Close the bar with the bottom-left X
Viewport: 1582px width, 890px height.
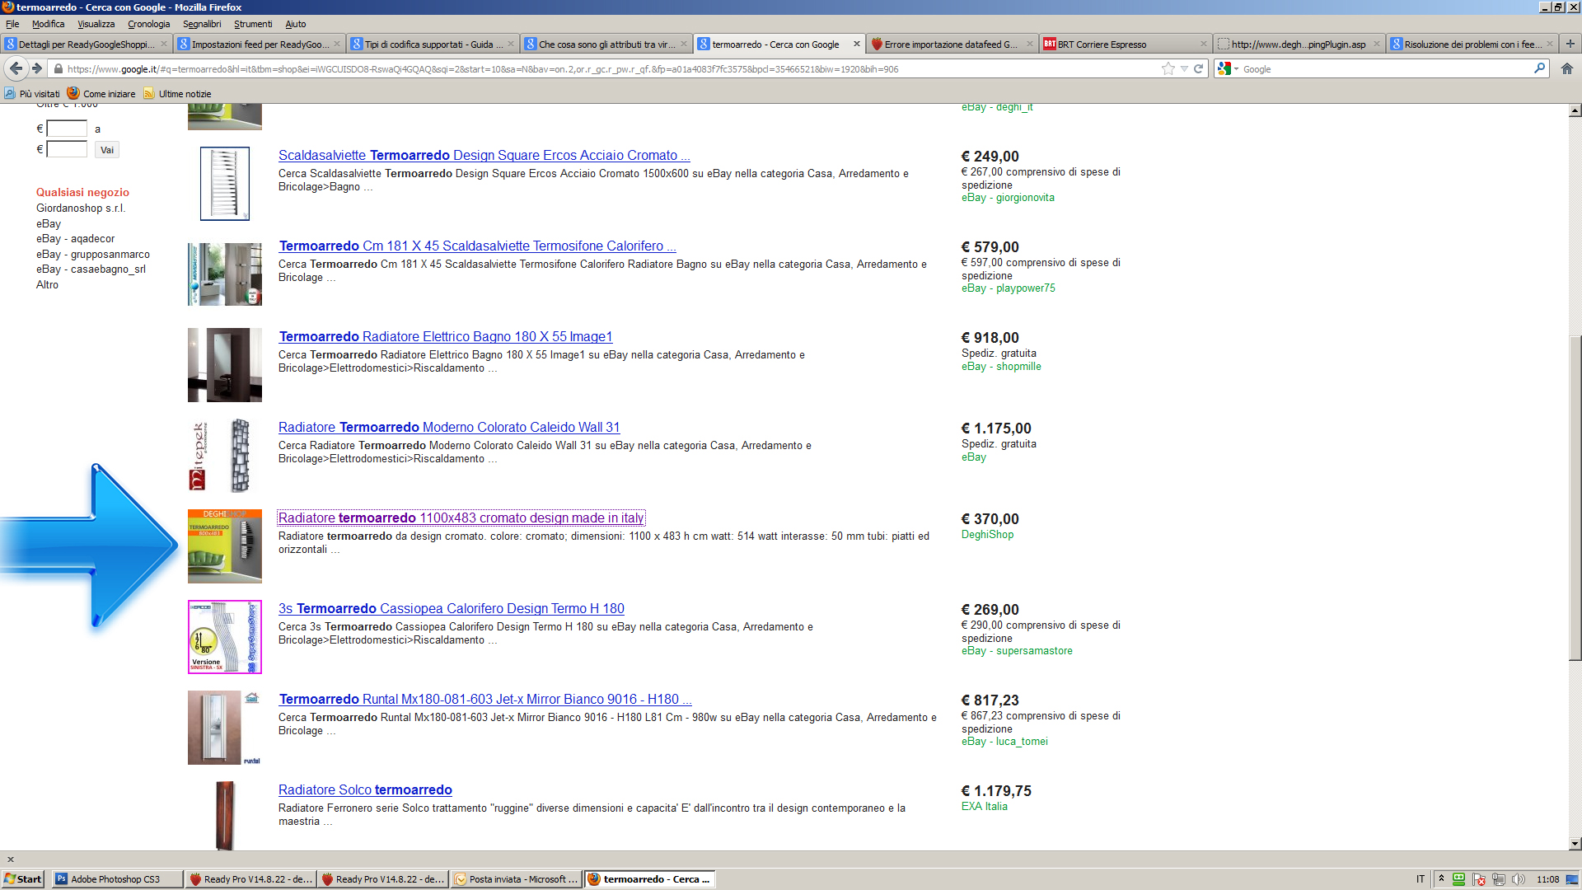coord(11,860)
